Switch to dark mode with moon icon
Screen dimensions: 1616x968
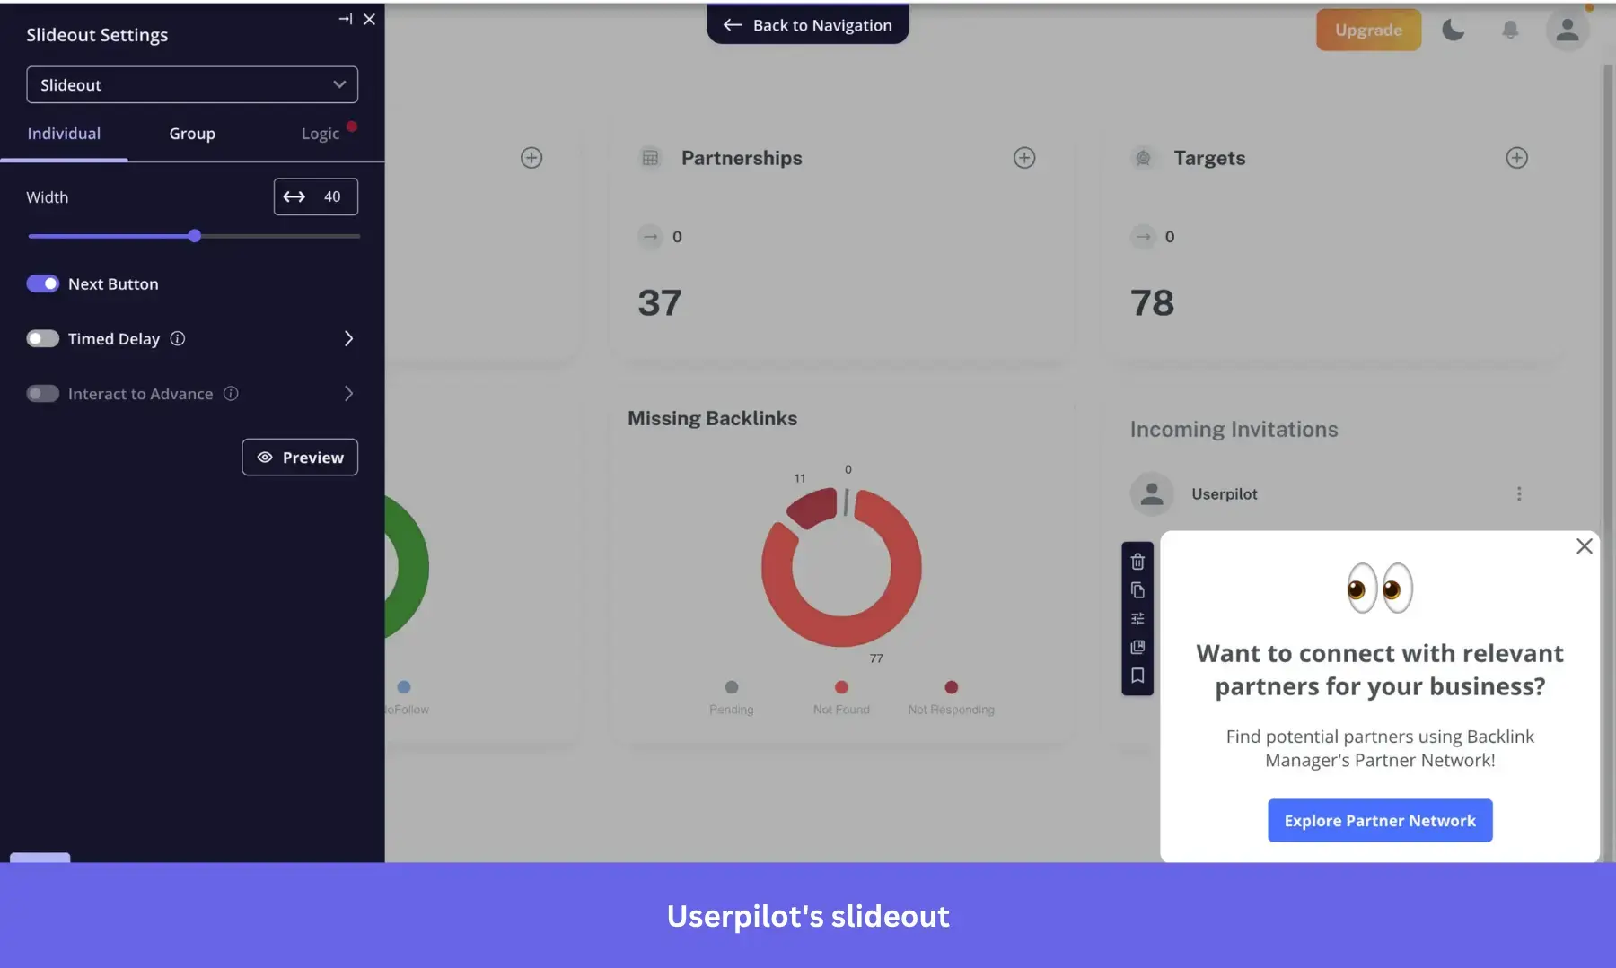(1454, 30)
